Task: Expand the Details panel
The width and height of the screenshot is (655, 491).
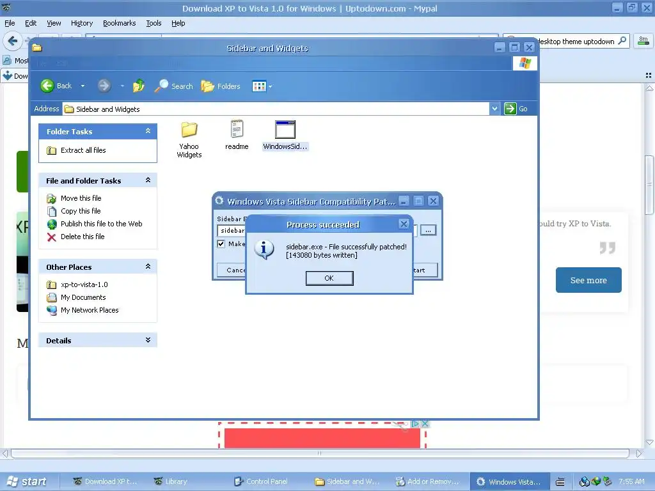Action: 148,340
